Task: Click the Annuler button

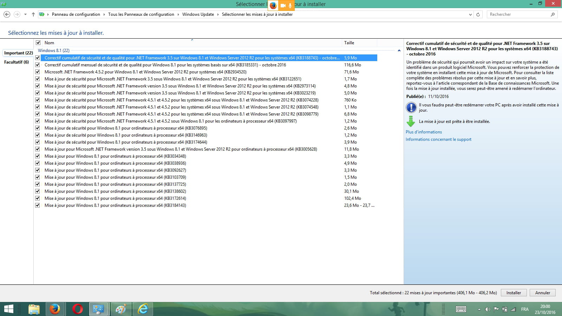Action: click(543, 293)
